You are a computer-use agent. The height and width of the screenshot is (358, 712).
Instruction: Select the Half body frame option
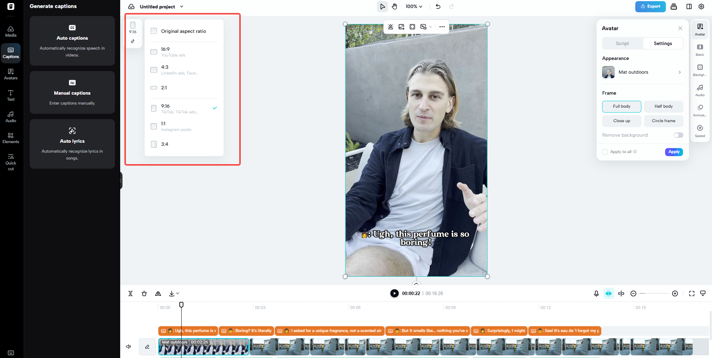click(664, 106)
